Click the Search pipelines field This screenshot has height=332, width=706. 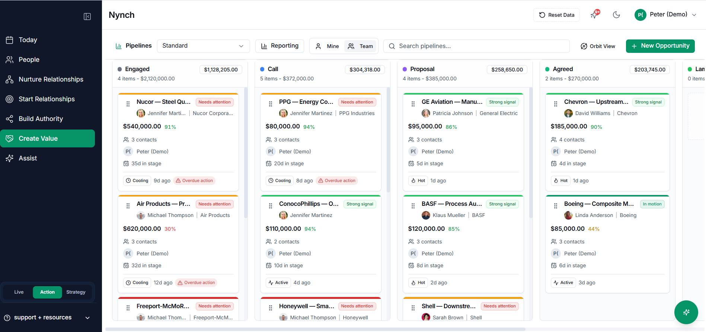476,46
